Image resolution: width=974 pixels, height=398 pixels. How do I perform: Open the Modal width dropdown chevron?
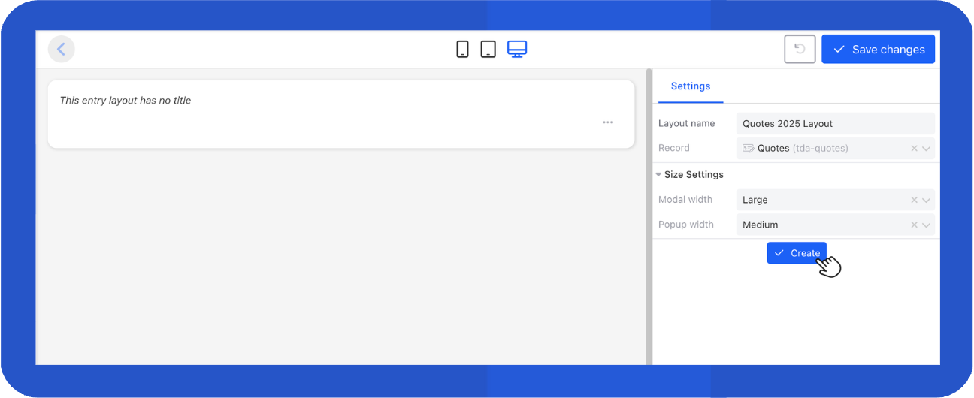pyautogui.click(x=927, y=201)
